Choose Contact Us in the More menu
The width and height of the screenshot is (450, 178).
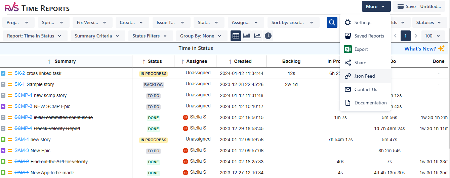tap(365, 89)
